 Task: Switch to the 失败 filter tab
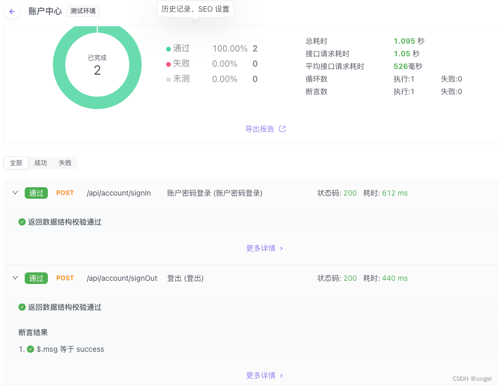pos(65,163)
